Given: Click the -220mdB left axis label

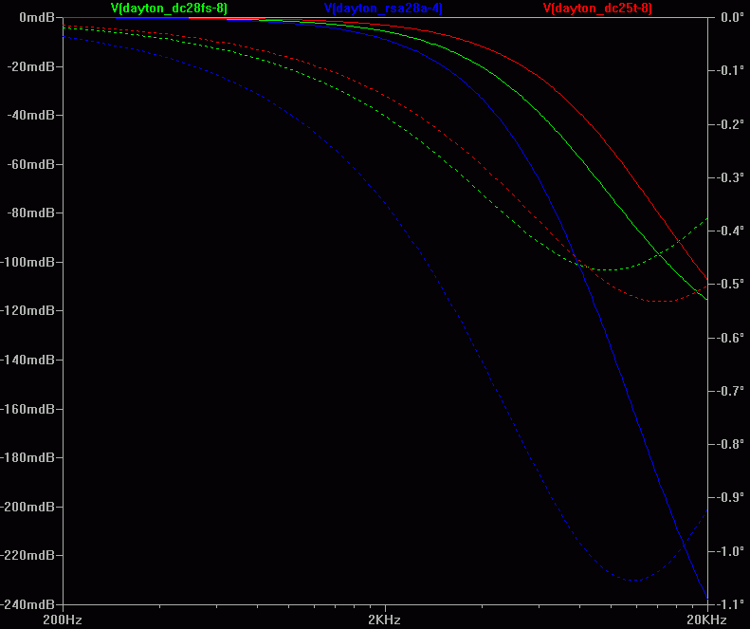Looking at the screenshot, I should coord(27,555).
